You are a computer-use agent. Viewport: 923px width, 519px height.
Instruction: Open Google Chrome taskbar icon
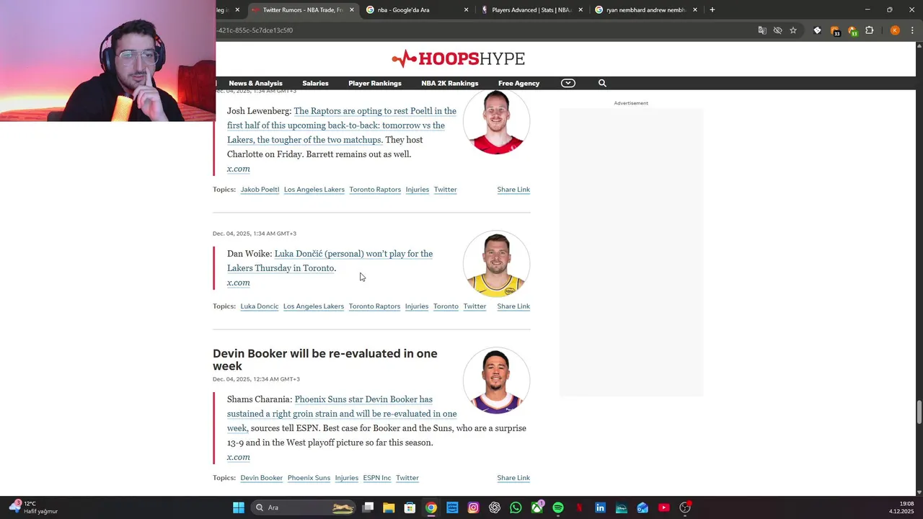(430, 507)
